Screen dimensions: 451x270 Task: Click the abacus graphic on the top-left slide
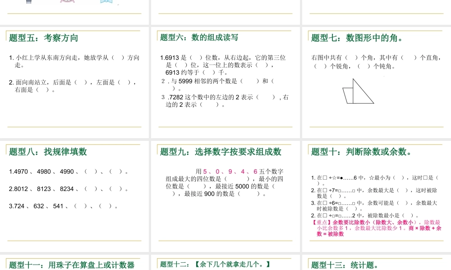click(x=28, y=1)
